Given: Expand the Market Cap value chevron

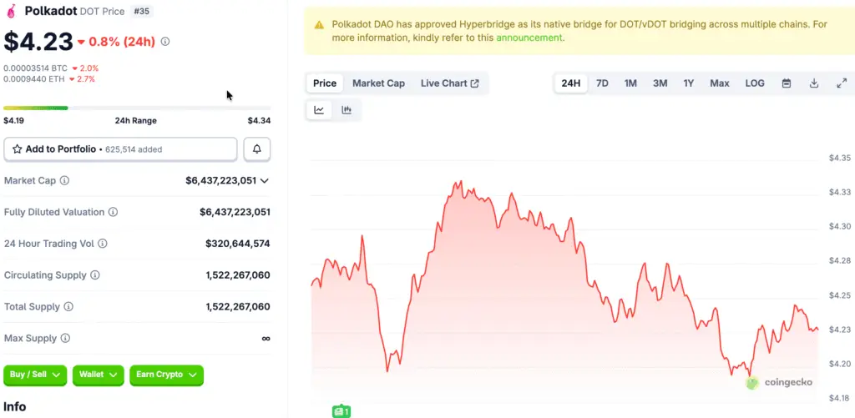Looking at the screenshot, I should 265,181.
